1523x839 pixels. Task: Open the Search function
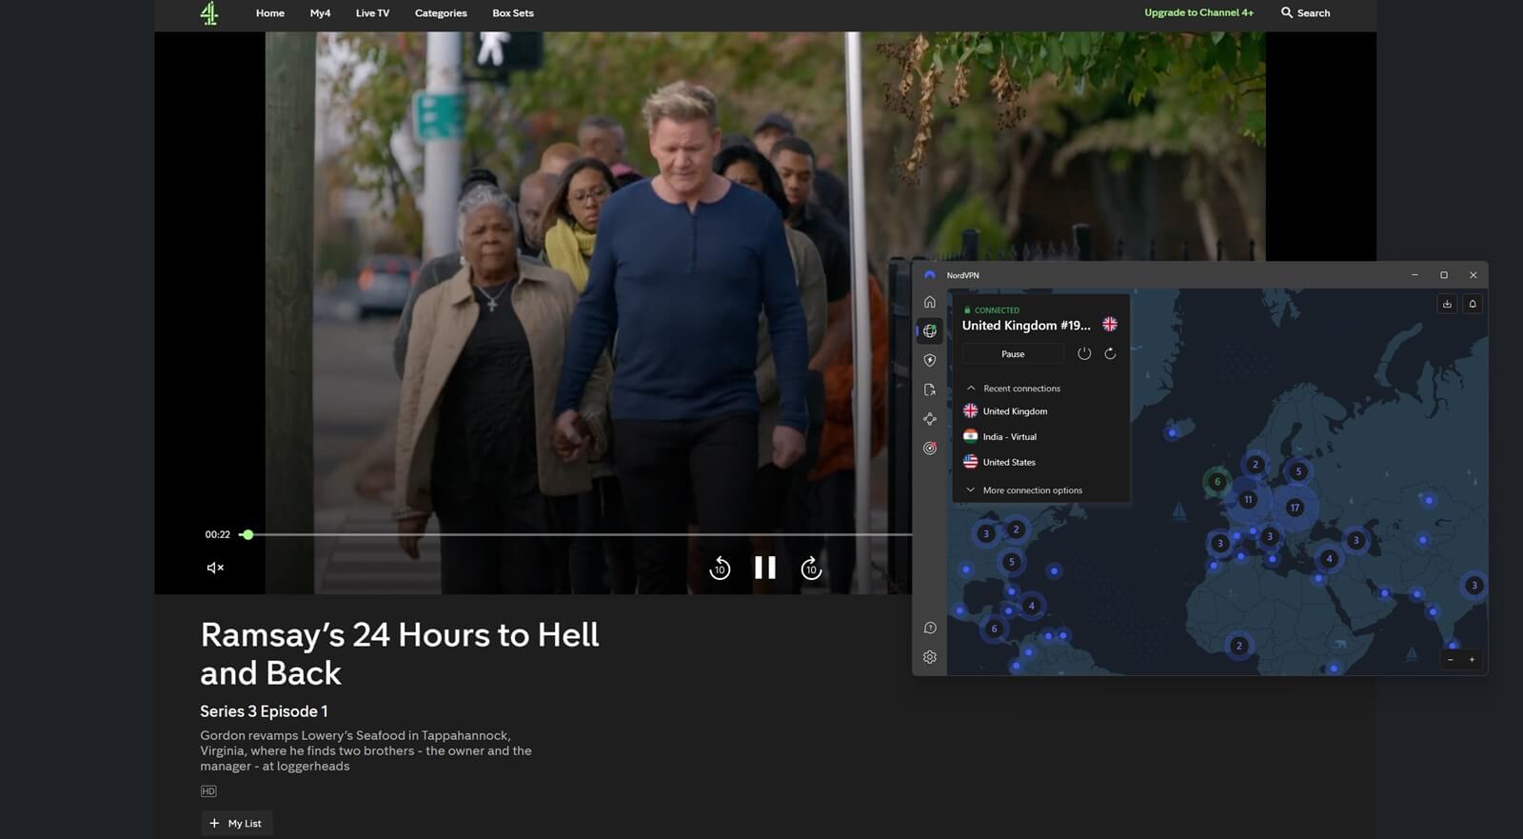tap(1305, 12)
